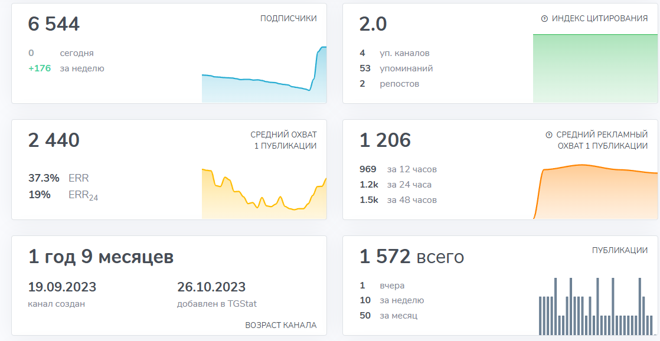The image size is (660, 341).
Task: Click the 'канал создан' label
Action: click(x=57, y=304)
